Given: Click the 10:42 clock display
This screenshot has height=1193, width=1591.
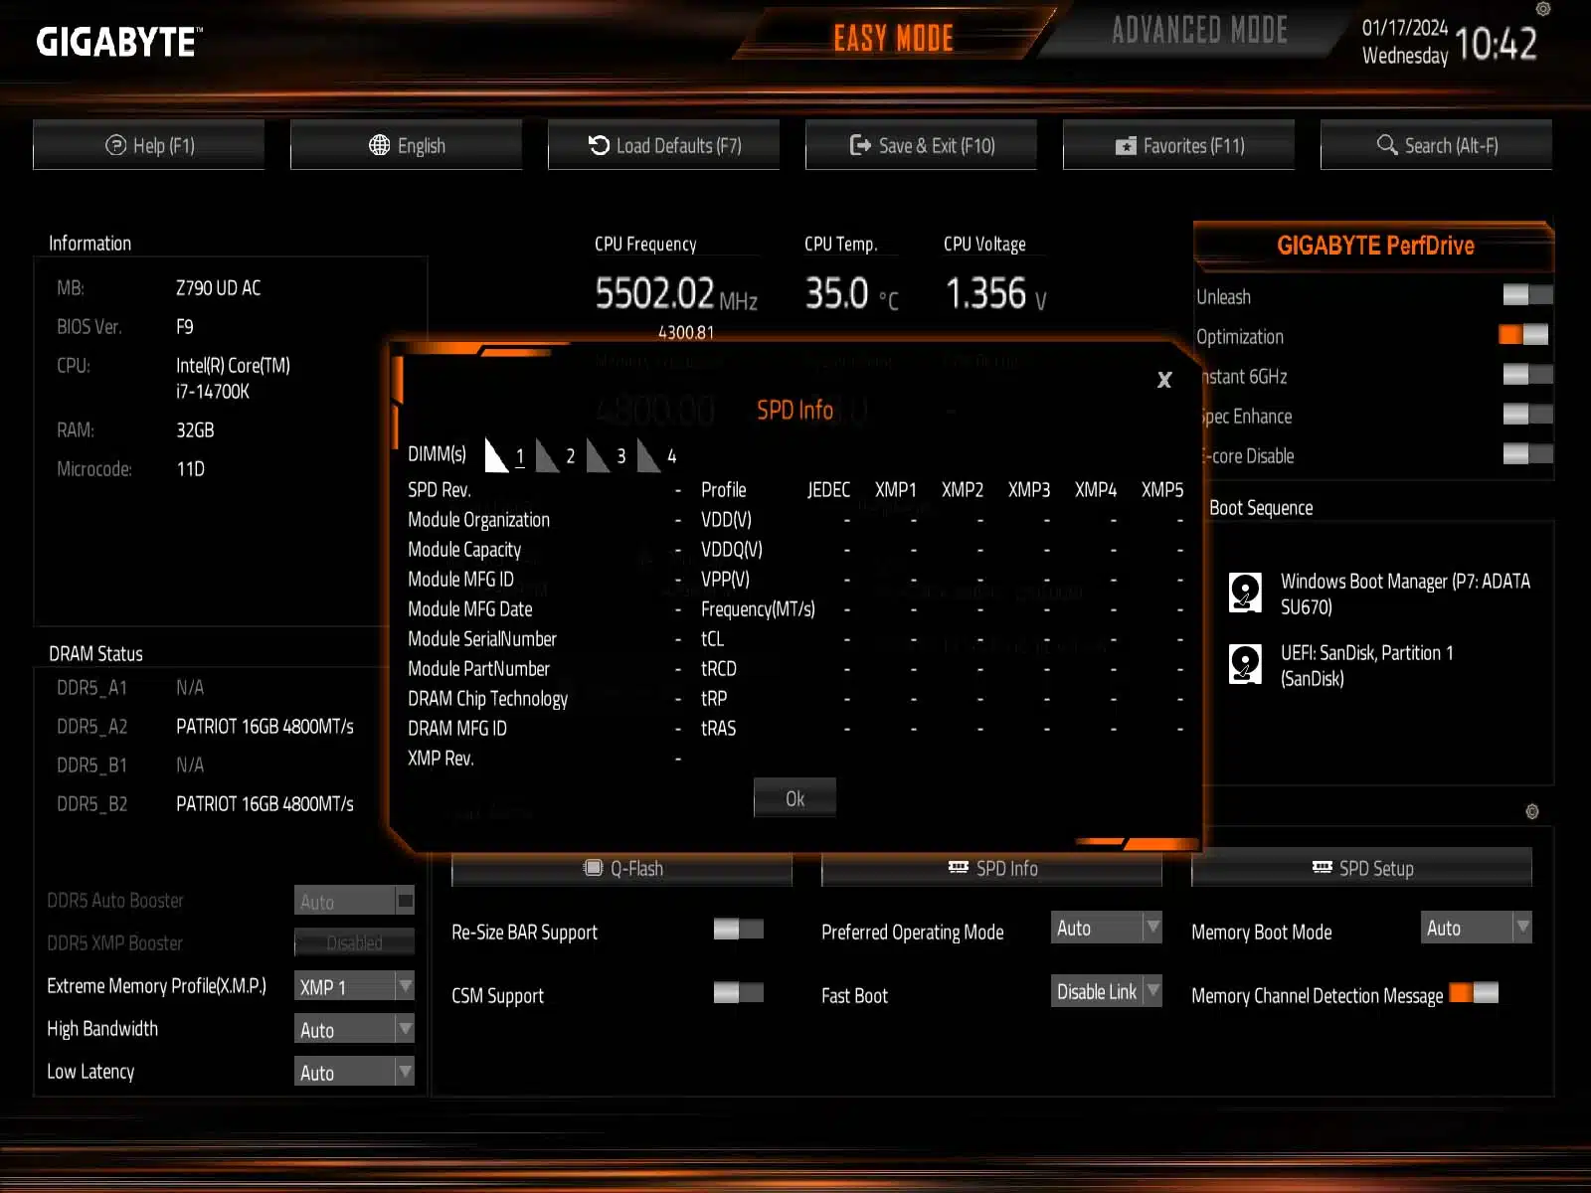Looking at the screenshot, I should pos(1496,44).
